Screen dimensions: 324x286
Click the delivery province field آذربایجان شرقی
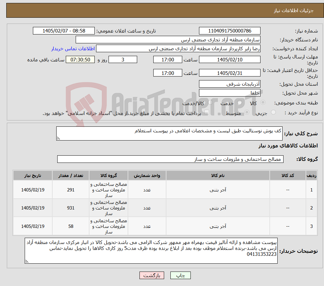pos(230,84)
